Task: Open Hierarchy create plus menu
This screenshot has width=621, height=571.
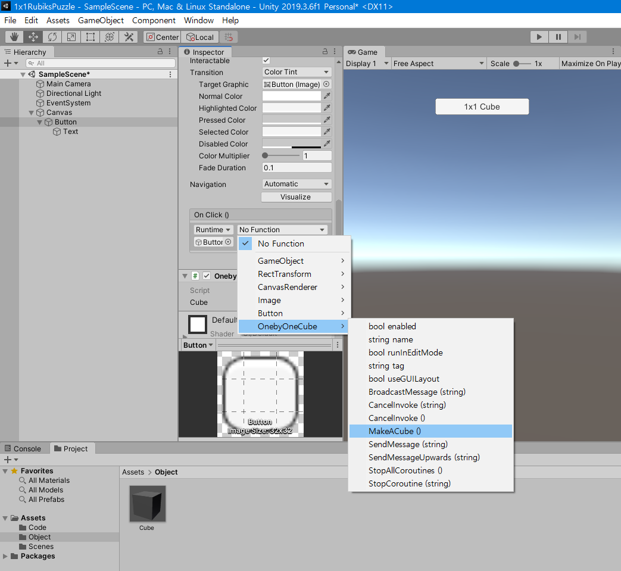Action: 10,63
